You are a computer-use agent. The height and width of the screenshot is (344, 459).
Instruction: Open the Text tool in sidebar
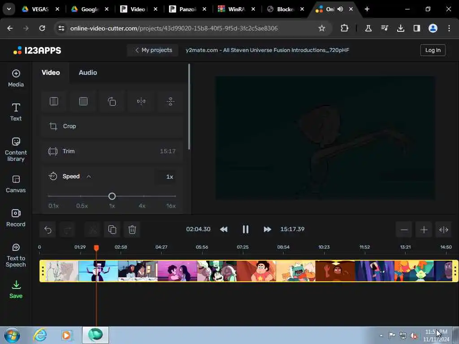(16, 112)
